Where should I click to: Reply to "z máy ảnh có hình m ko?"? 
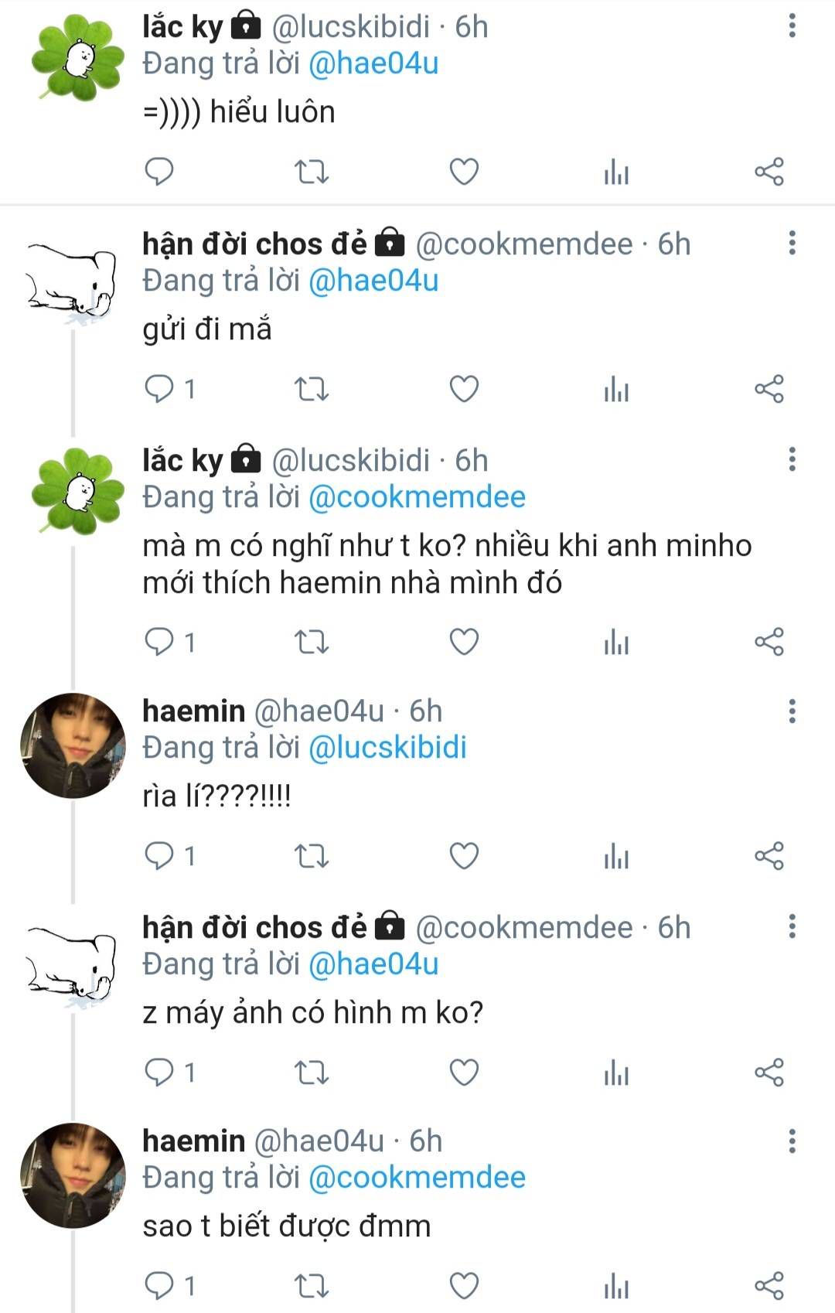159,1073
